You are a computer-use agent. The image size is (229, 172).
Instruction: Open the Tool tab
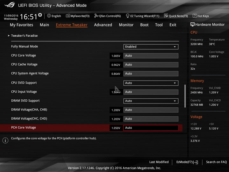(x=159, y=25)
